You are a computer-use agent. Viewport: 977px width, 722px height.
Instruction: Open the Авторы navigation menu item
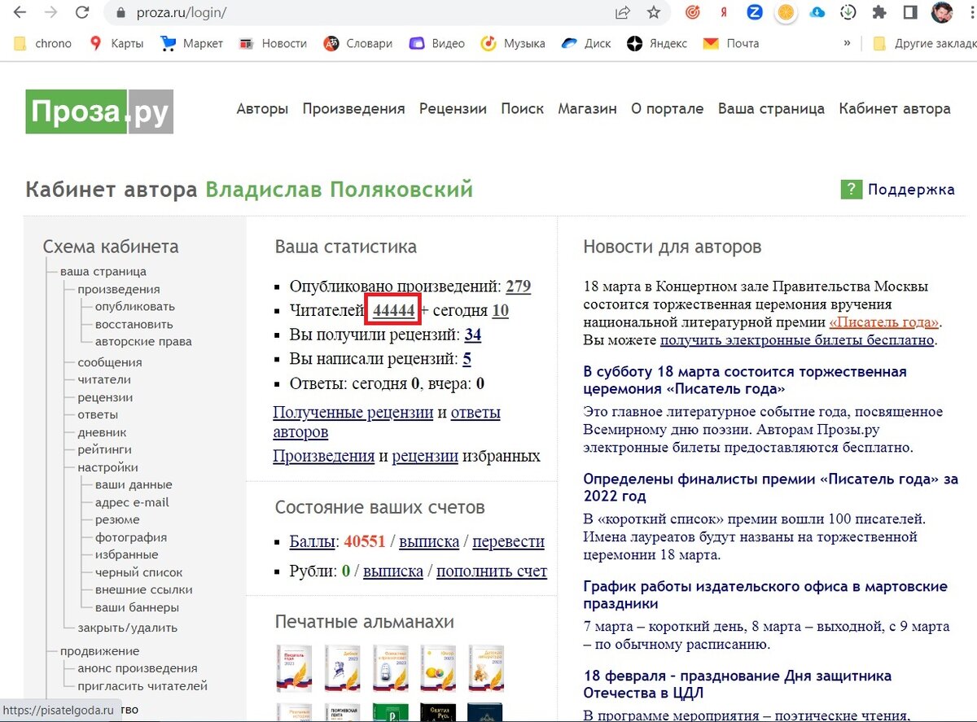point(262,108)
